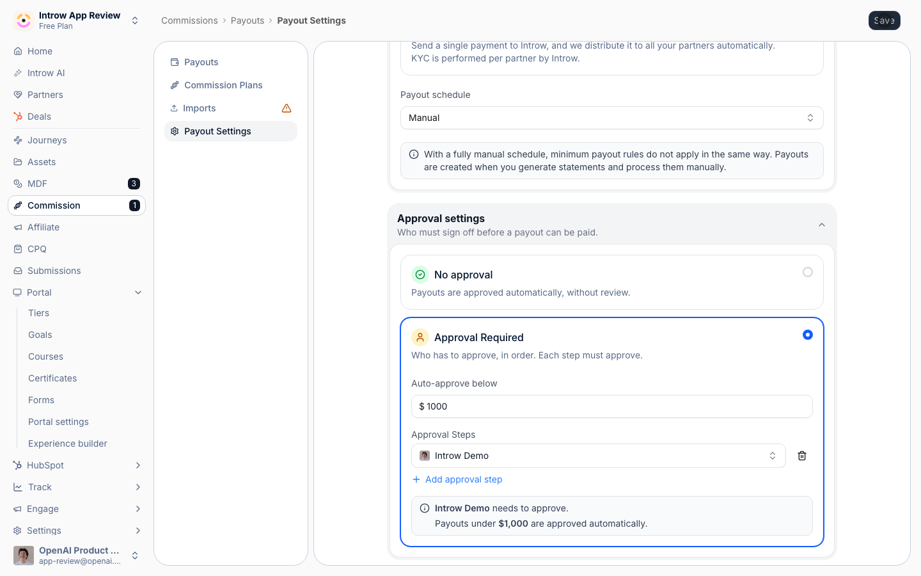This screenshot has height=576, width=921.
Task: Click the Auto-approve below amount field
Action: 611,406
